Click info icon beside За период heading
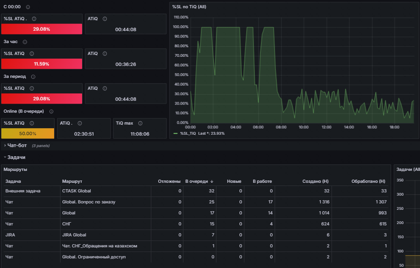This screenshot has height=268, width=420. pyautogui.click(x=33, y=77)
